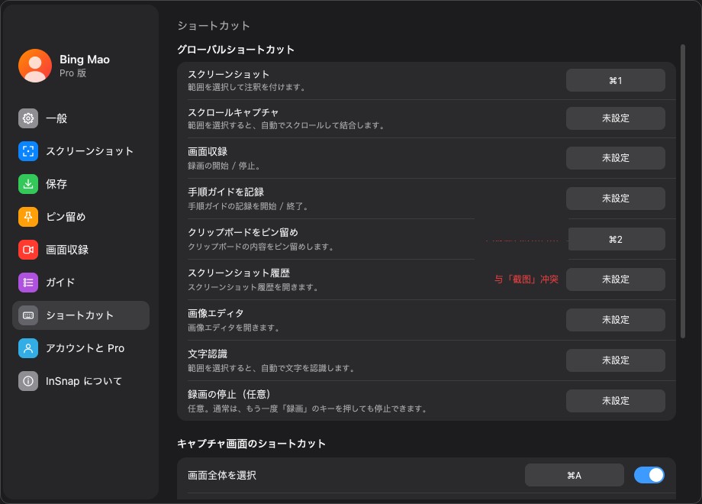This screenshot has width=702, height=504.
Task: Set shortcut for 文字認識
Action: click(616, 360)
